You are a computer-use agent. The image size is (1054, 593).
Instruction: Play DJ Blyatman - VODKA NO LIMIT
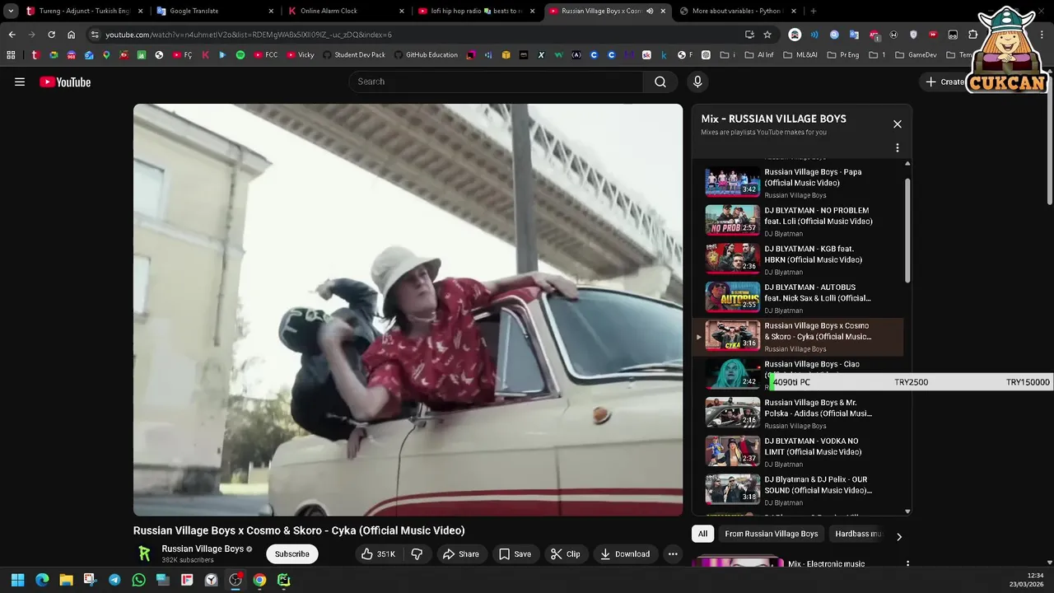coord(797,451)
